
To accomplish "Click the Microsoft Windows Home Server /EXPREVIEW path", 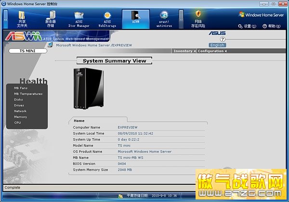I will pos(94,45).
